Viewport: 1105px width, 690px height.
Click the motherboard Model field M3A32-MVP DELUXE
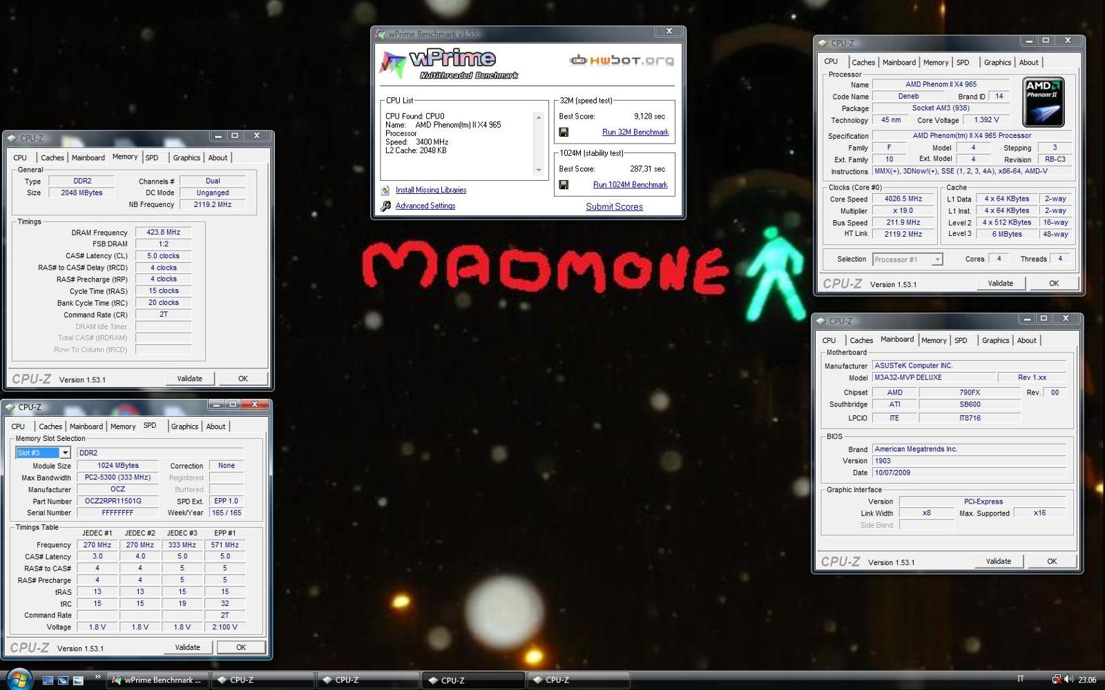934,377
